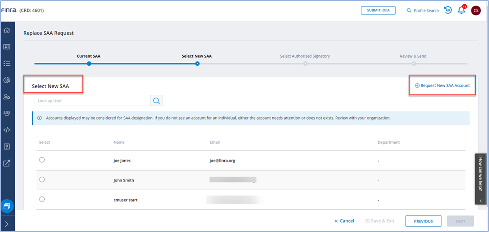Image resolution: width=489 pixels, height=232 pixels.
Task: Select the radio button for John Smith
Action: 42,180
